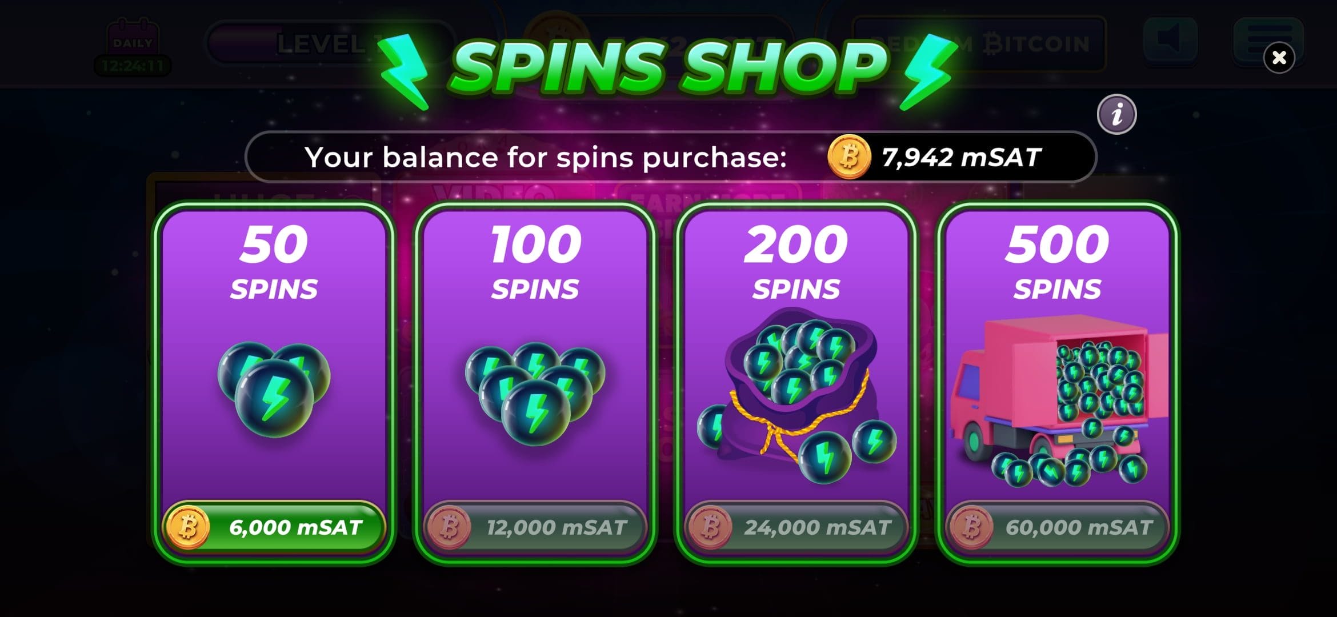Open the purple info icon
Screen dimensions: 1337x617
[1116, 114]
